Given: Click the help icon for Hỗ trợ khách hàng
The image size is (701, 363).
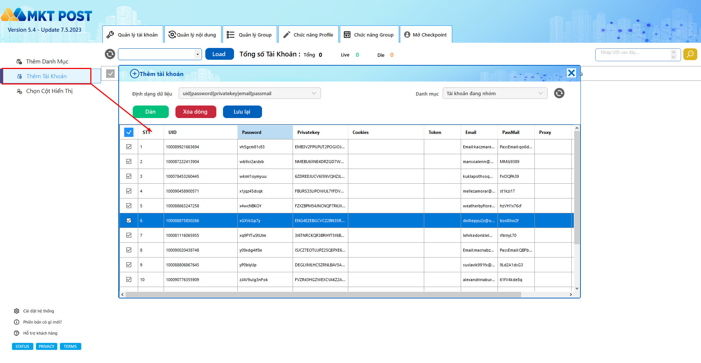Looking at the screenshot, I should 17,333.
